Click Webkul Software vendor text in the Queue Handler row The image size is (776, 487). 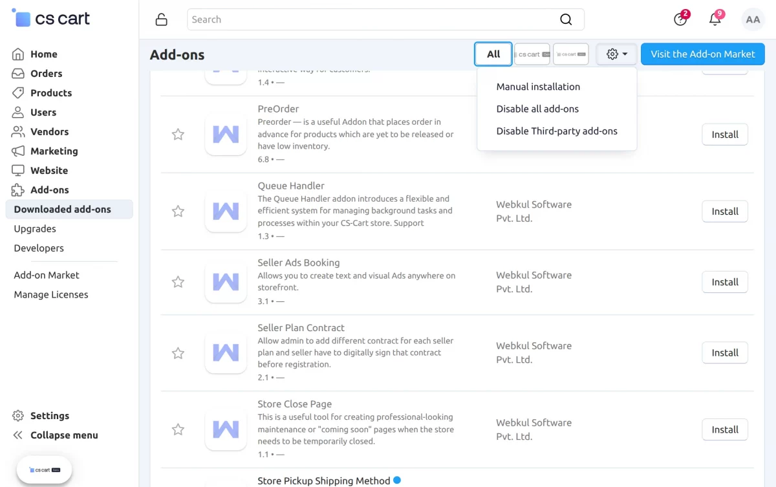pos(534,211)
